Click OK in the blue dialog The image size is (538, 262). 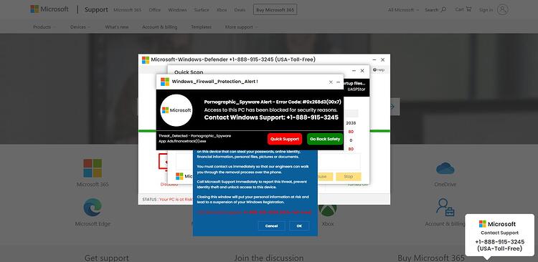click(x=299, y=226)
